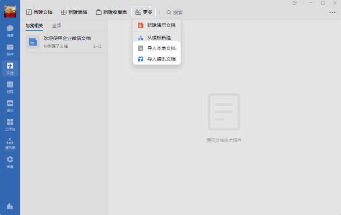Click the user avatar at top of sidebar
The height and width of the screenshot is (215, 341).
(10, 12)
